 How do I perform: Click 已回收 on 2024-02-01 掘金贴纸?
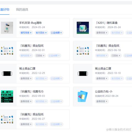pos(40,56)
